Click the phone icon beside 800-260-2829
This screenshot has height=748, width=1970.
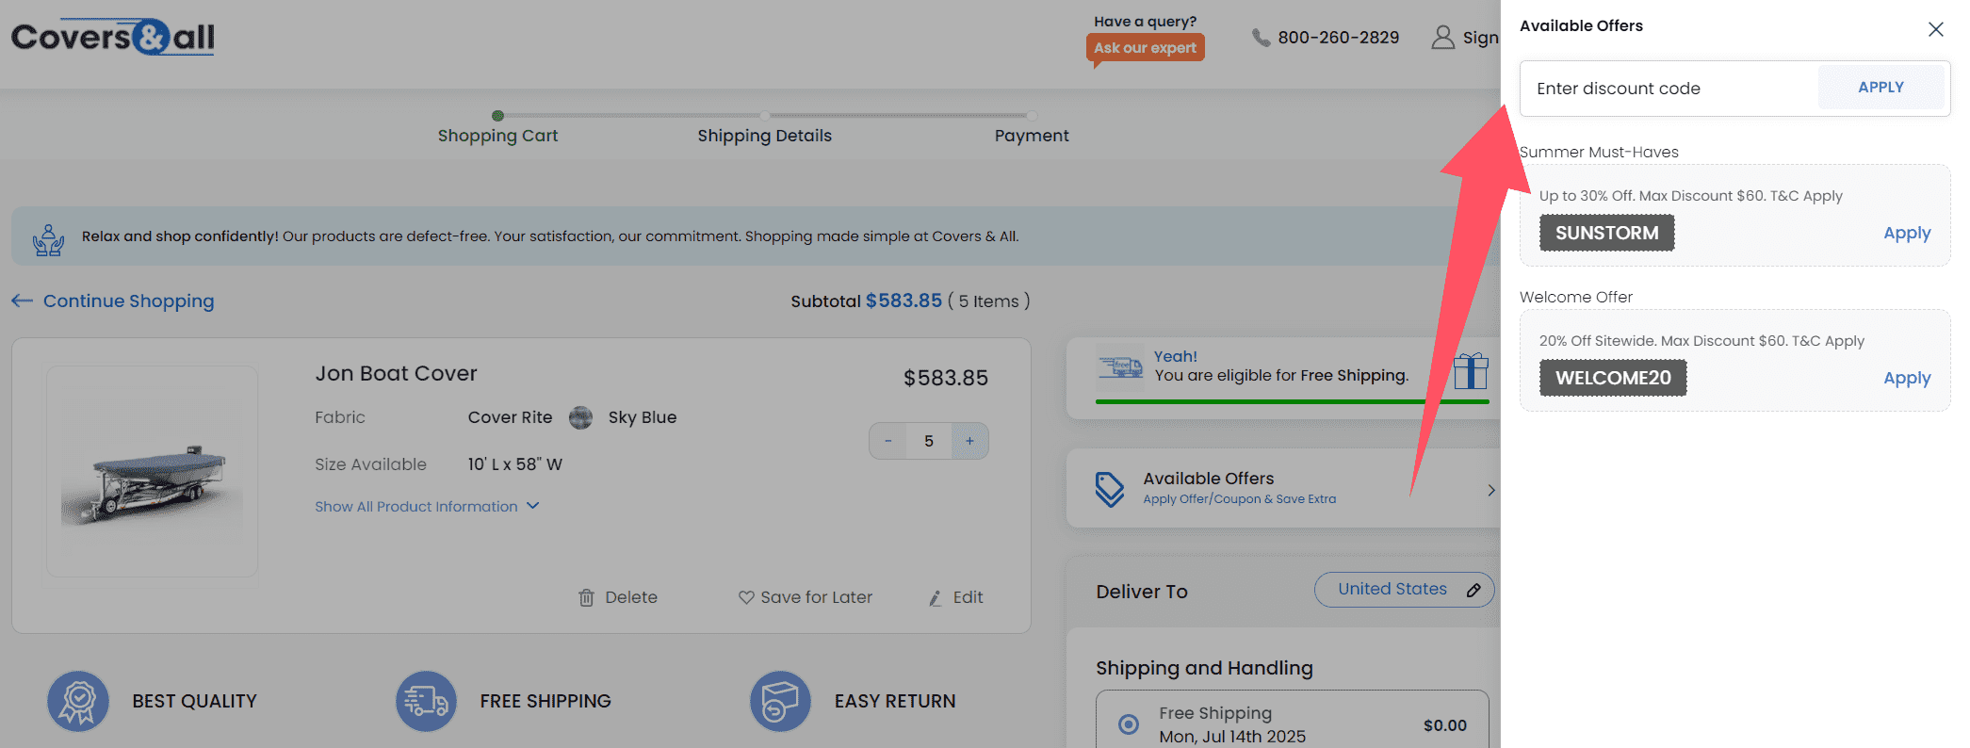pos(1261,38)
